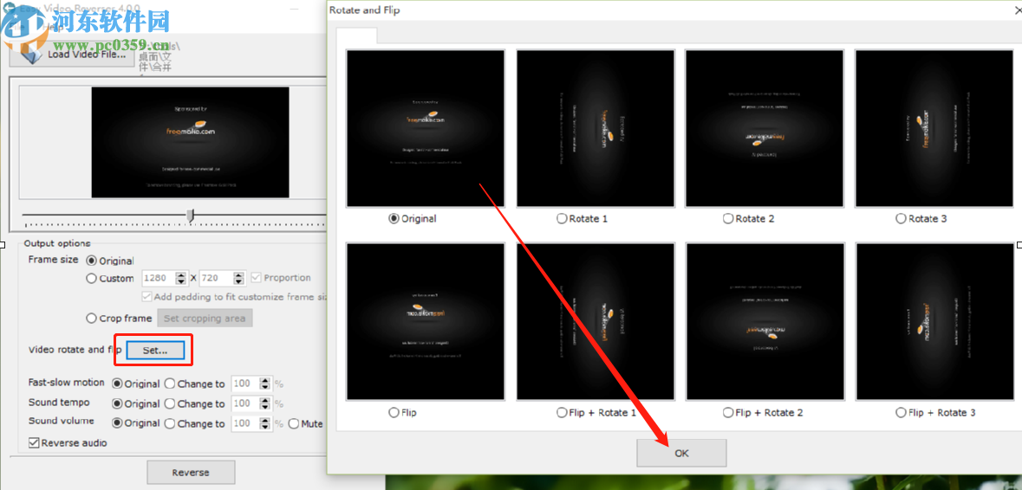The height and width of the screenshot is (490, 1022).
Task: Click the blank tab in Rotate and Flip dialog
Action: (356, 35)
